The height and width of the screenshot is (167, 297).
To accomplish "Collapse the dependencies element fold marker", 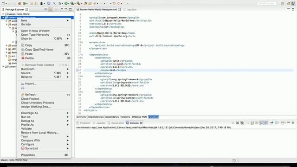I will click(x=82, y=55).
